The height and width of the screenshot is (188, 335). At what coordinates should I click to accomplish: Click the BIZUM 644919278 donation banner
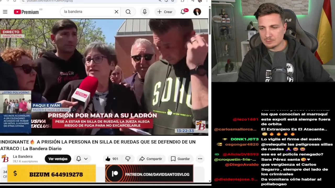coord(52,173)
